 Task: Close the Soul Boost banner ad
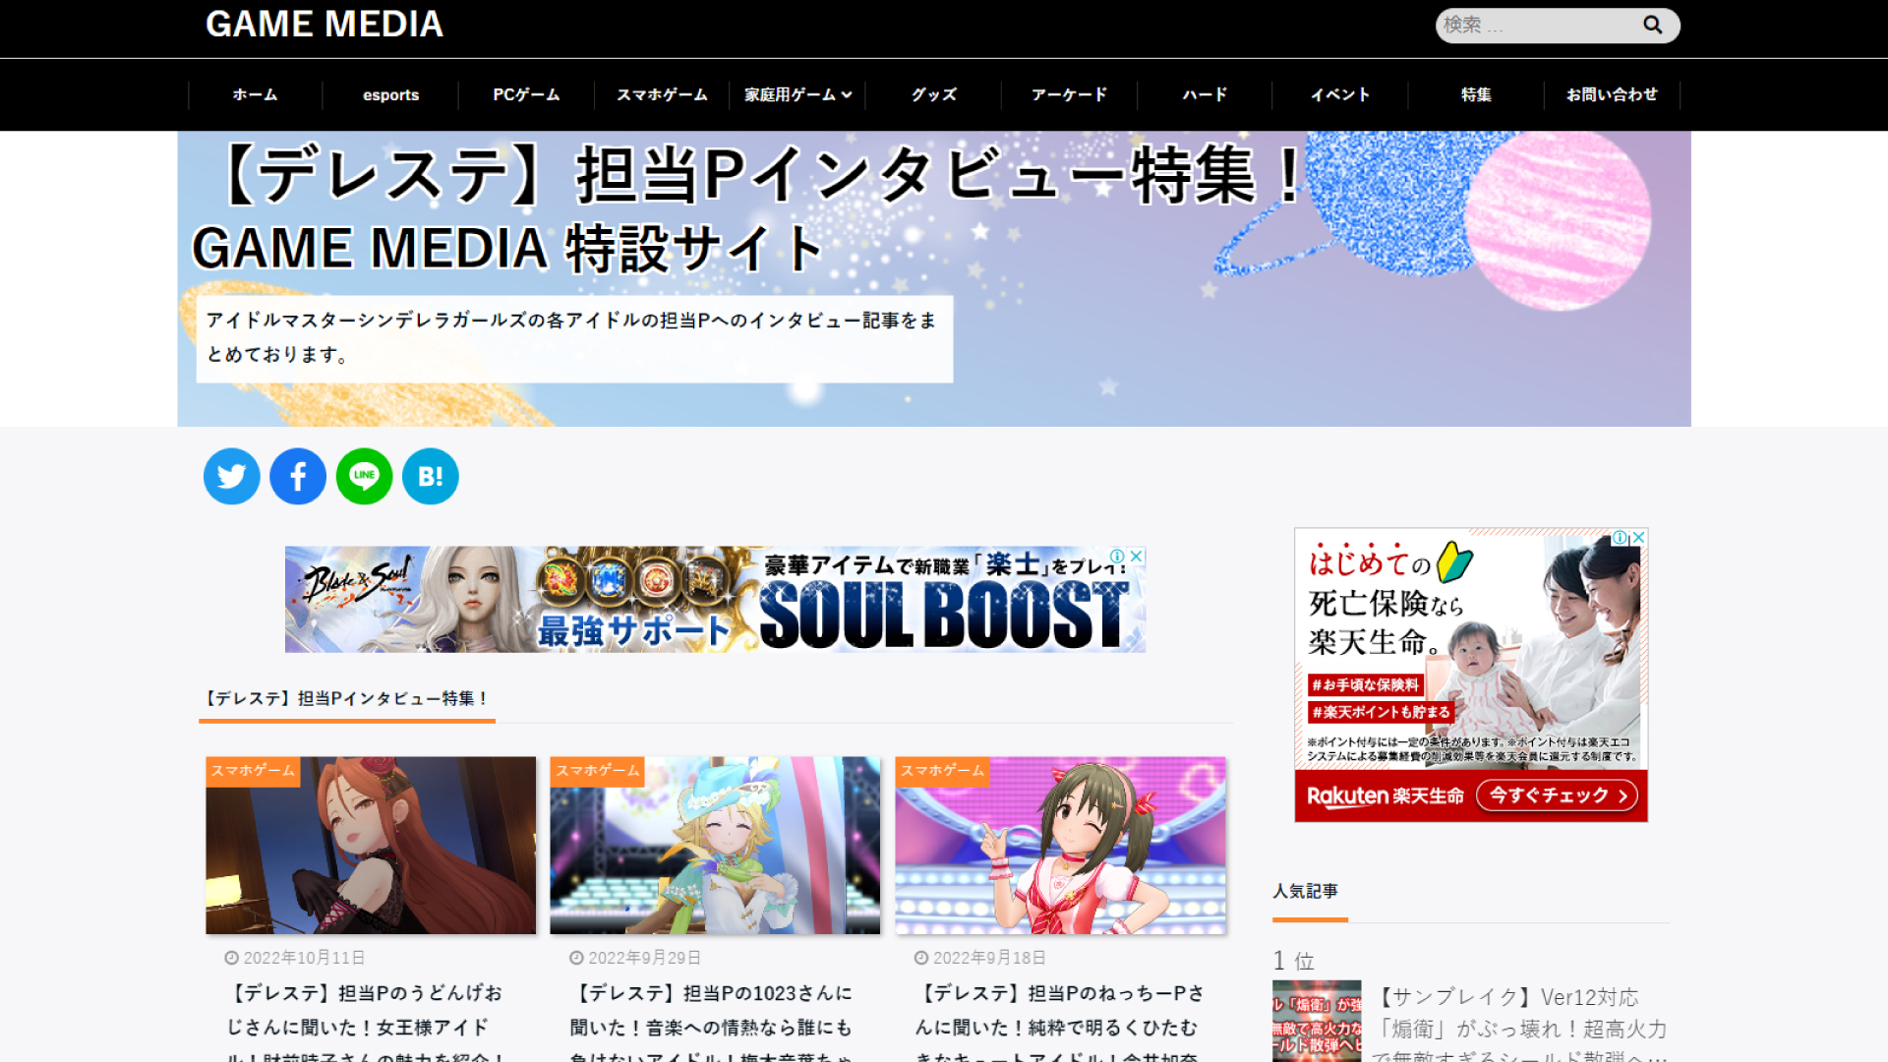1137,556
